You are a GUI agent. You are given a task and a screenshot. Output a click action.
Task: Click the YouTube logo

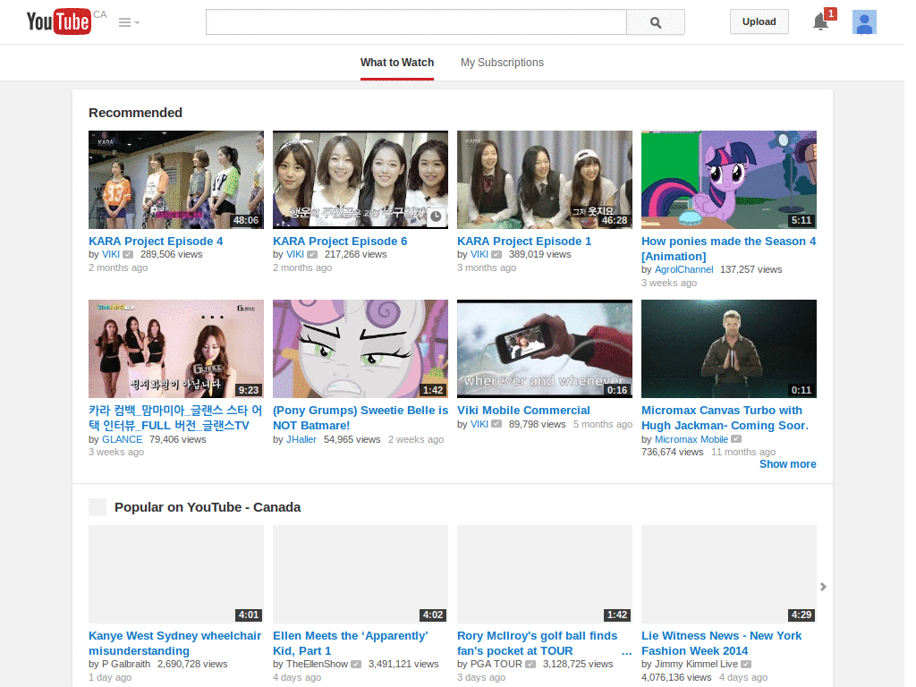[x=58, y=21]
